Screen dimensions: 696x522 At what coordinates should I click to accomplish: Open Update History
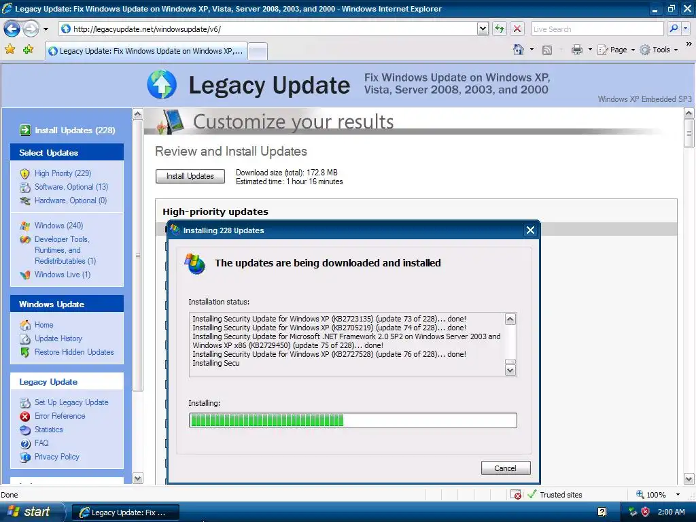click(x=58, y=338)
